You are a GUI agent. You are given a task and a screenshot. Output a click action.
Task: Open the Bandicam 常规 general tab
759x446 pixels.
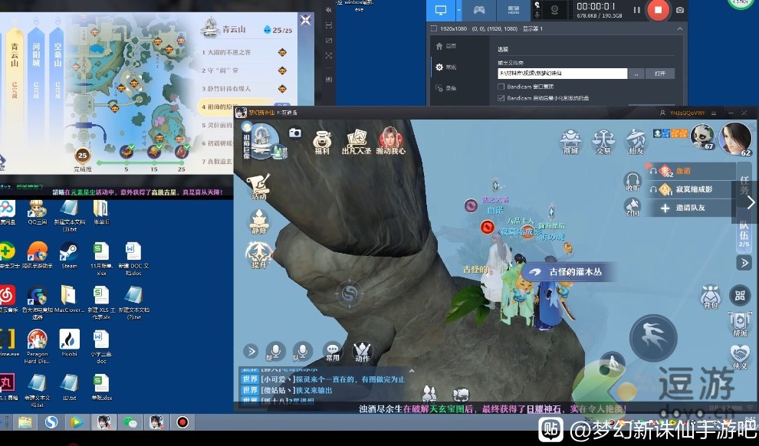[445, 67]
